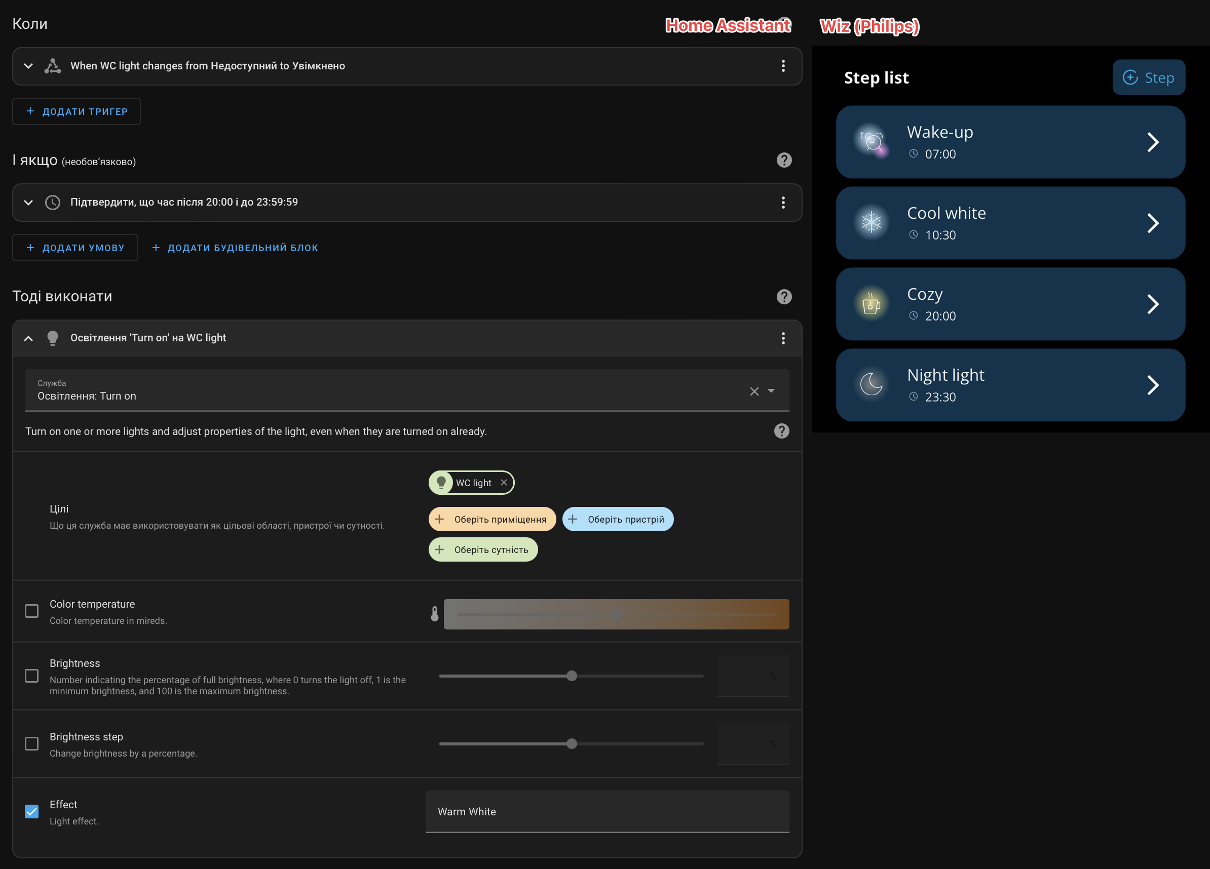Click the 'Оберіть сутність' chip
Screen dimensions: 1210x869
click(483, 549)
